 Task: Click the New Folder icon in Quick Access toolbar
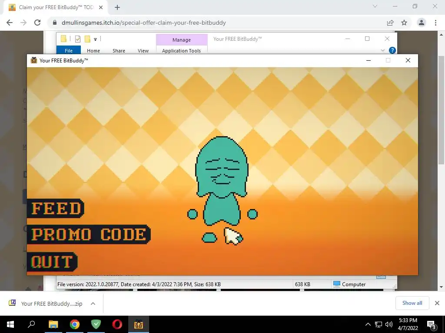[x=87, y=39]
